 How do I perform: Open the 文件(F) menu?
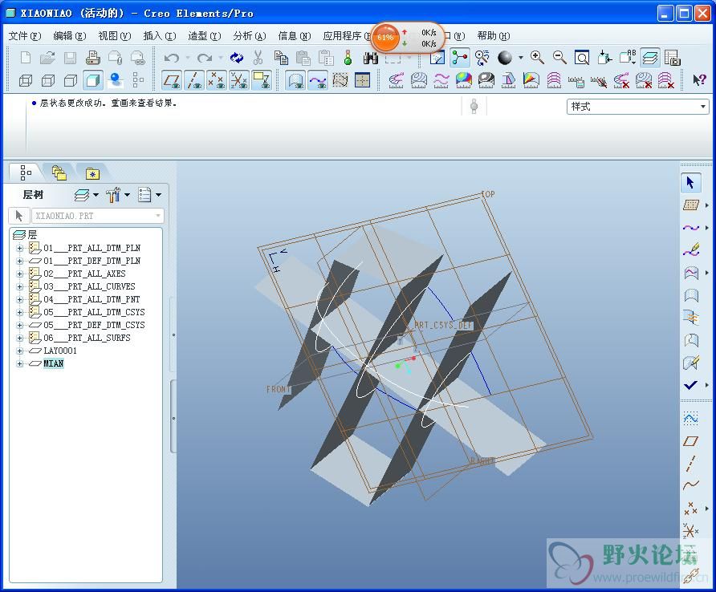(25, 35)
